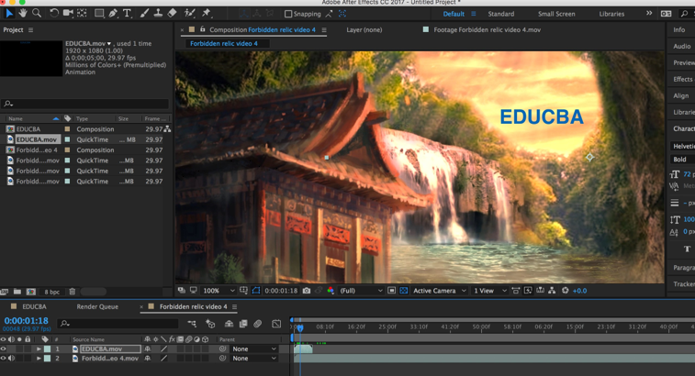Open the EDUCBA timeline tab
The width and height of the screenshot is (695, 376).
click(34, 306)
